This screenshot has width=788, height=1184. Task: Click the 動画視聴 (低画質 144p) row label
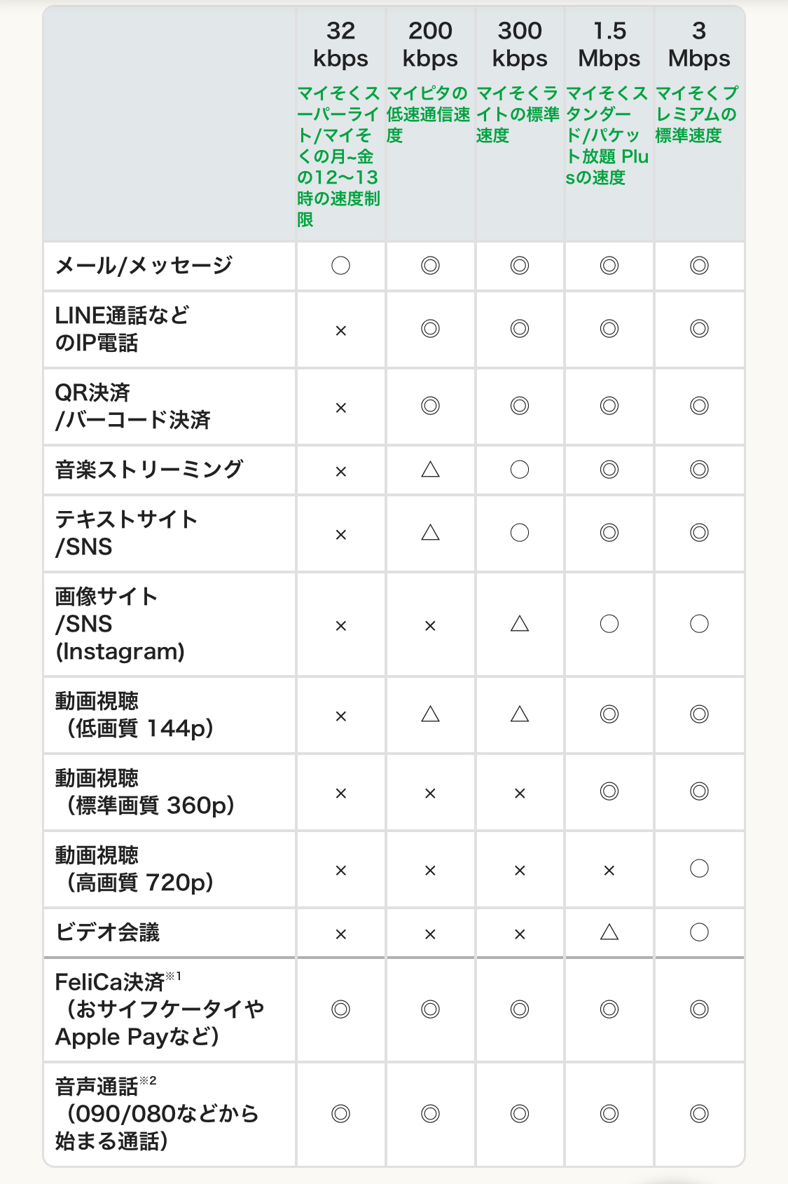(x=134, y=714)
